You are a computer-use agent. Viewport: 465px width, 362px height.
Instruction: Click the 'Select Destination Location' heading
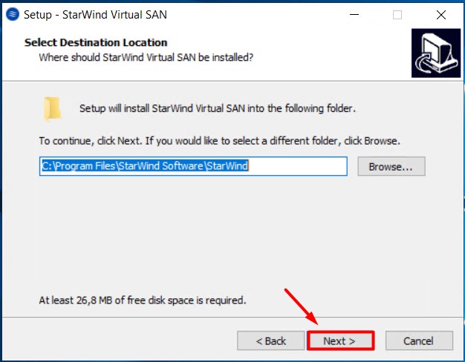point(96,43)
